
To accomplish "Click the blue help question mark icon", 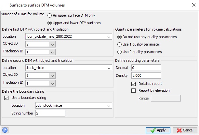I will click(x=5, y=130).
